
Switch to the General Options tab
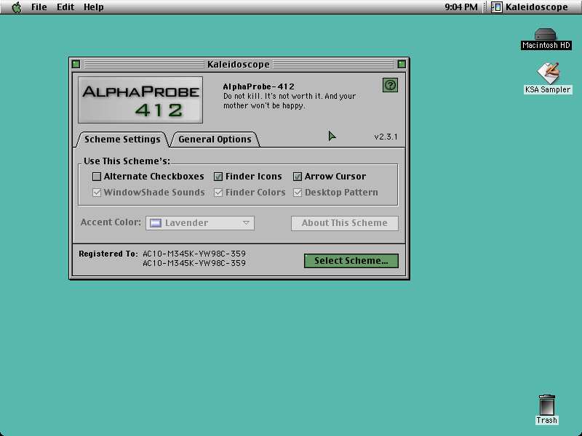(215, 140)
